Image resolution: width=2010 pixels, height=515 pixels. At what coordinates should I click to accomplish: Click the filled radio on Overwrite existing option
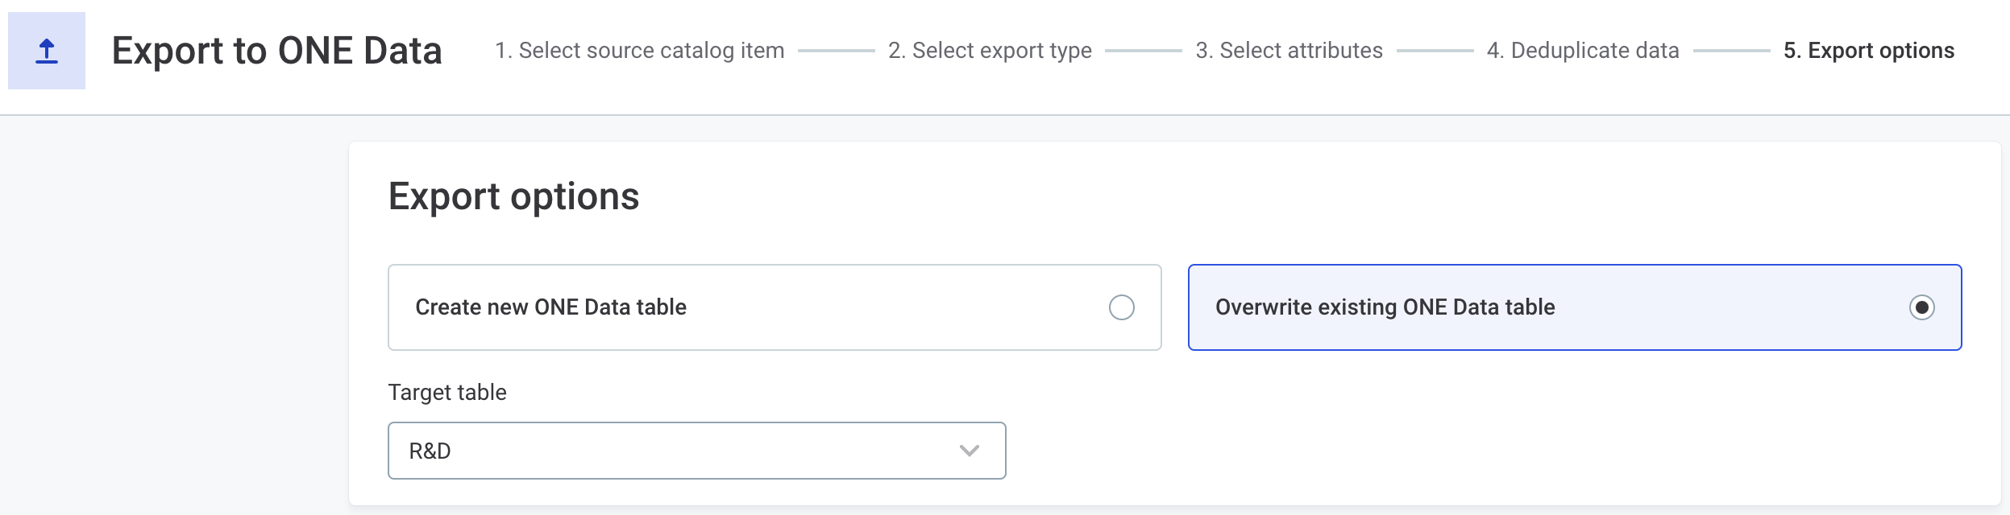click(1922, 307)
